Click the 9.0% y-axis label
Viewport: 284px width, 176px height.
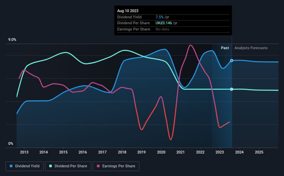point(12,40)
